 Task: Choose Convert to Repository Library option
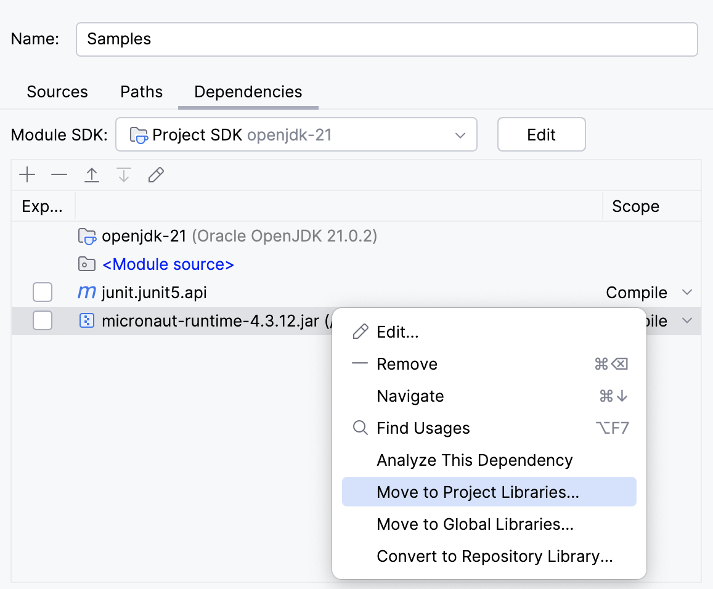click(x=494, y=556)
